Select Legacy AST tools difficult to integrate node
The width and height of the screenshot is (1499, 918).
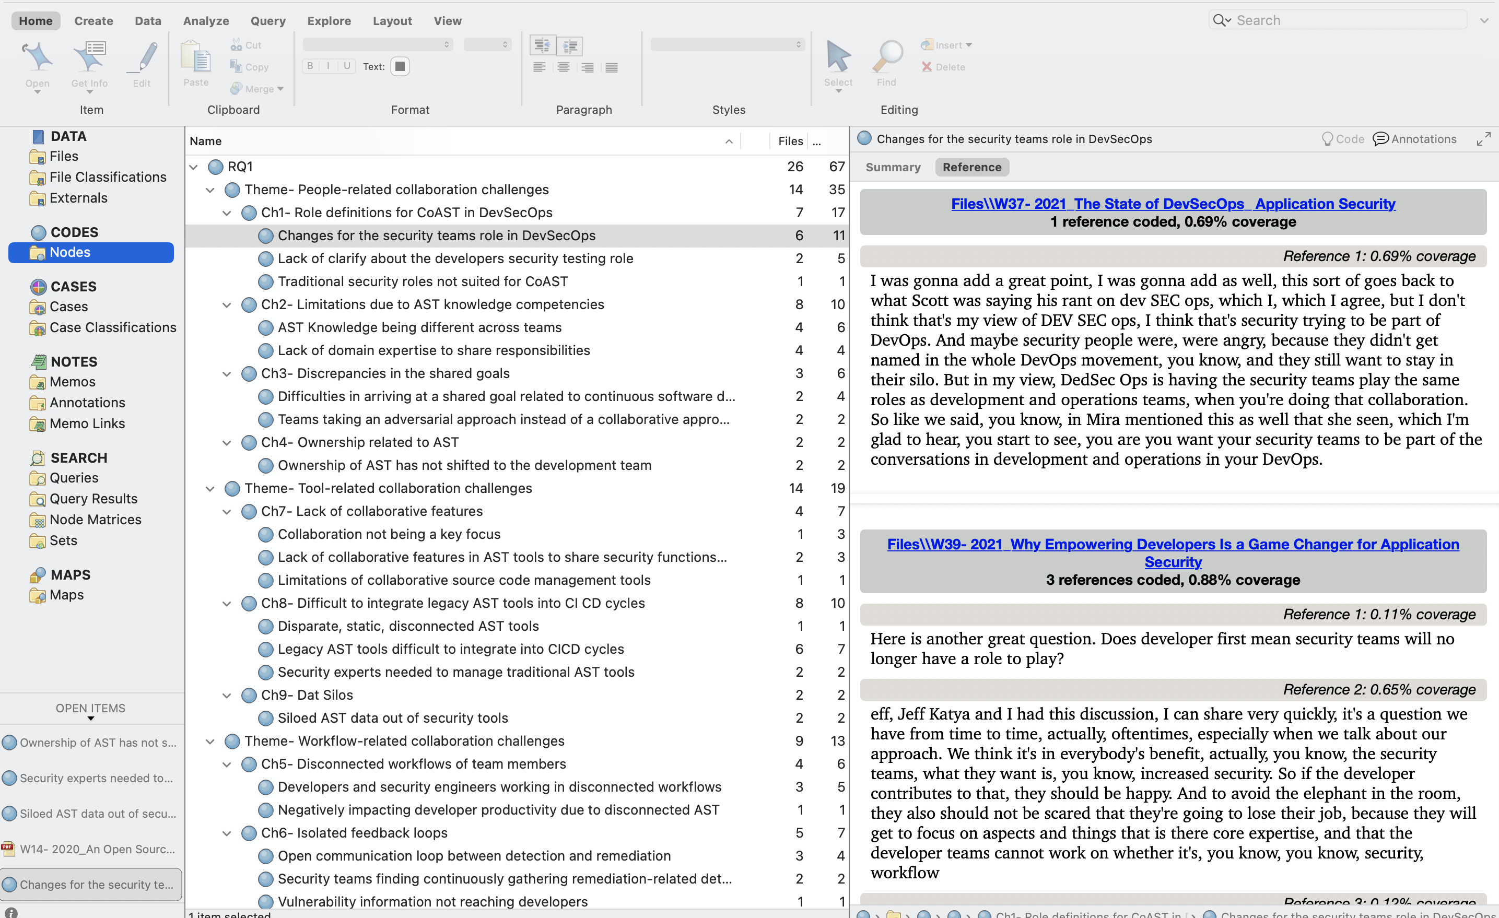(451, 649)
